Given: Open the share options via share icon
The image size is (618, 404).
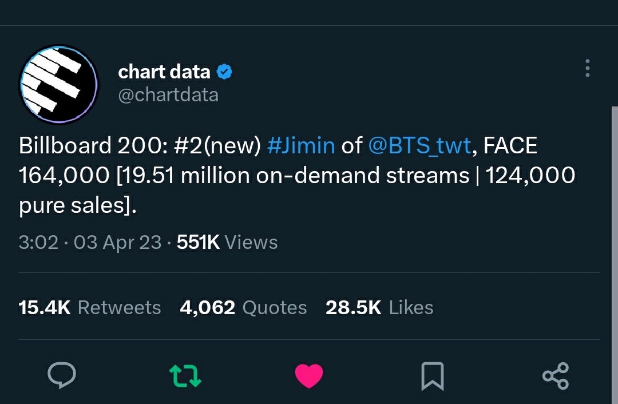Looking at the screenshot, I should pyautogui.click(x=556, y=376).
